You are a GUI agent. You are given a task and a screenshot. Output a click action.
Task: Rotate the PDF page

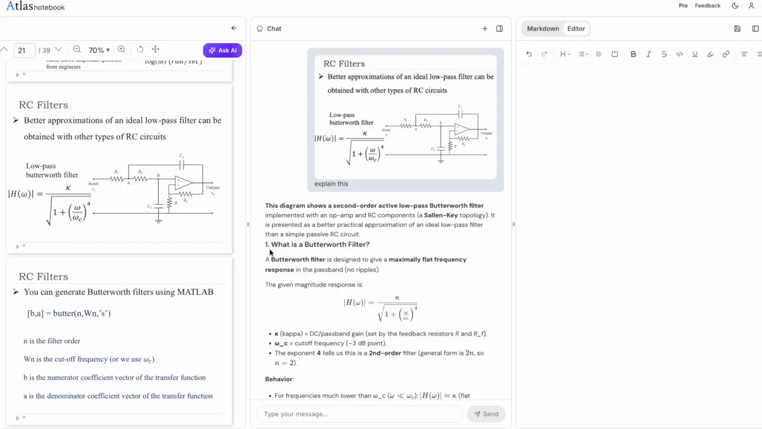140,50
